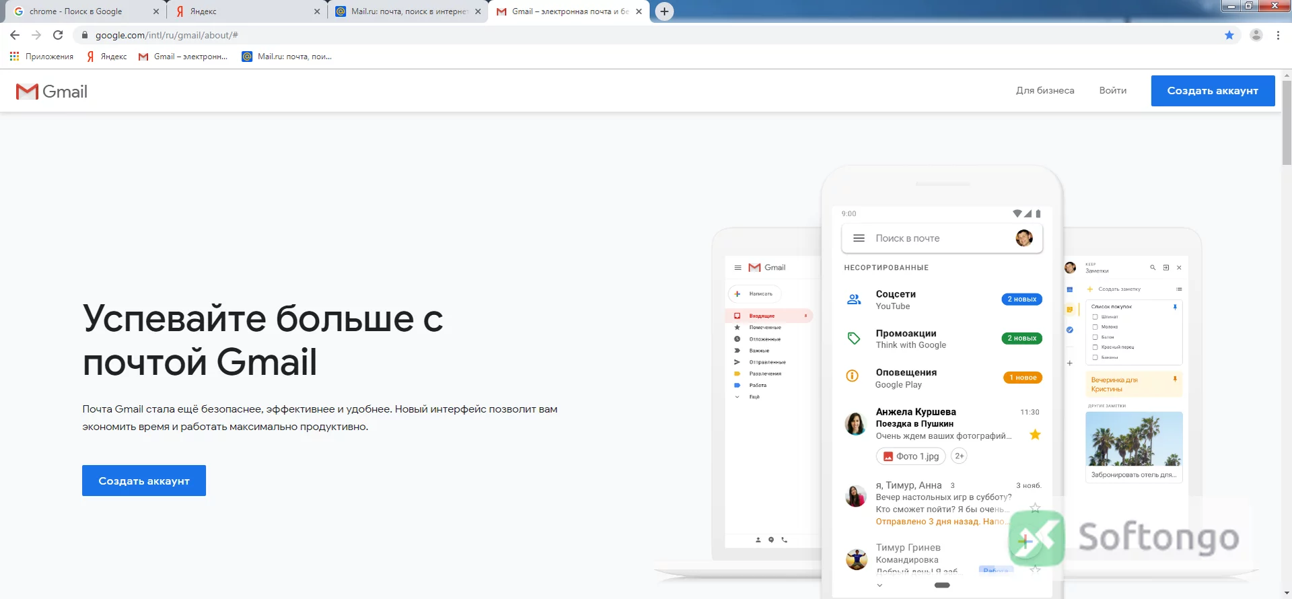Viewport: 1292px width, 599px height.
Task: Reload the Gmail page
Action: 58,35
